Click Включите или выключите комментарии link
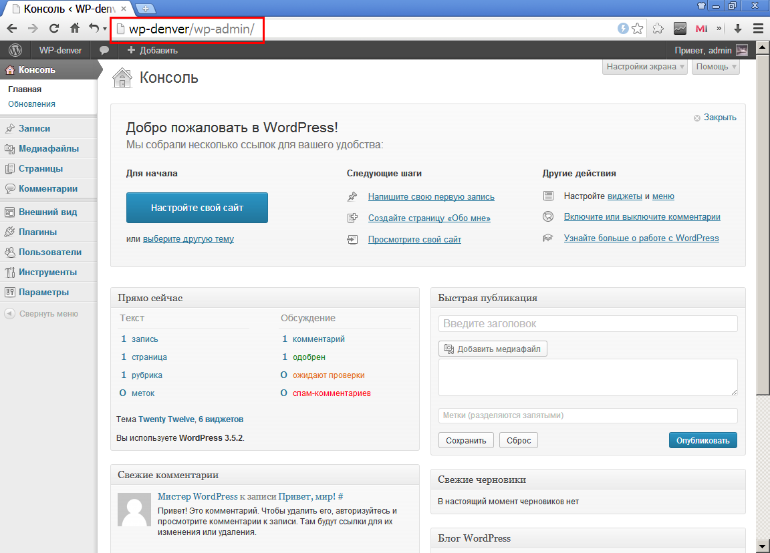The image size is (770, 553). pos(642,217)
